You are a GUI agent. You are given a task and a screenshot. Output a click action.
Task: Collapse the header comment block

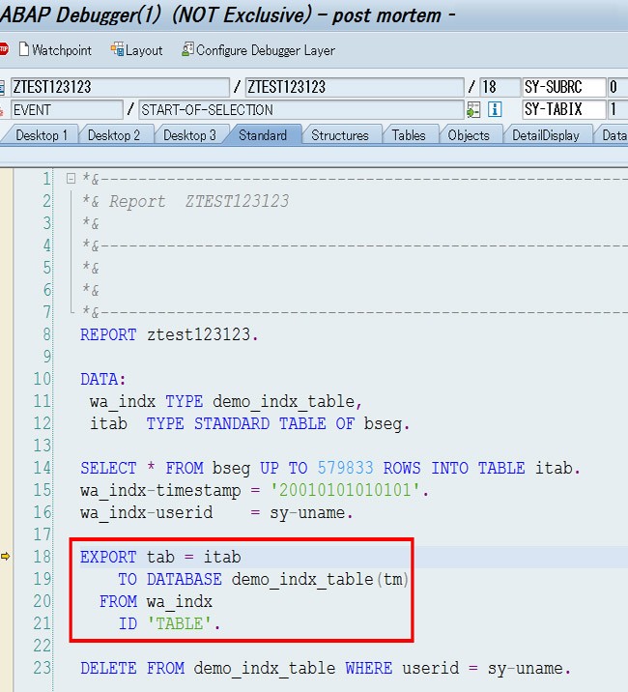tap(71, 178)
